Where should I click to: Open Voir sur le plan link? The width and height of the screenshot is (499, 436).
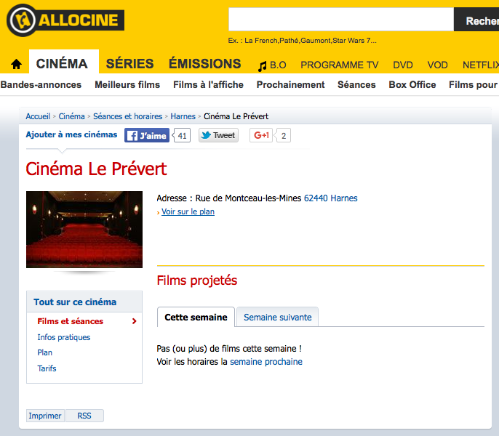tap(188, 211)
